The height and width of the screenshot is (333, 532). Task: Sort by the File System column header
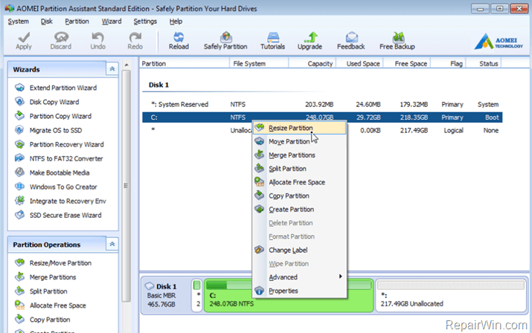click(x=259, y=63)
